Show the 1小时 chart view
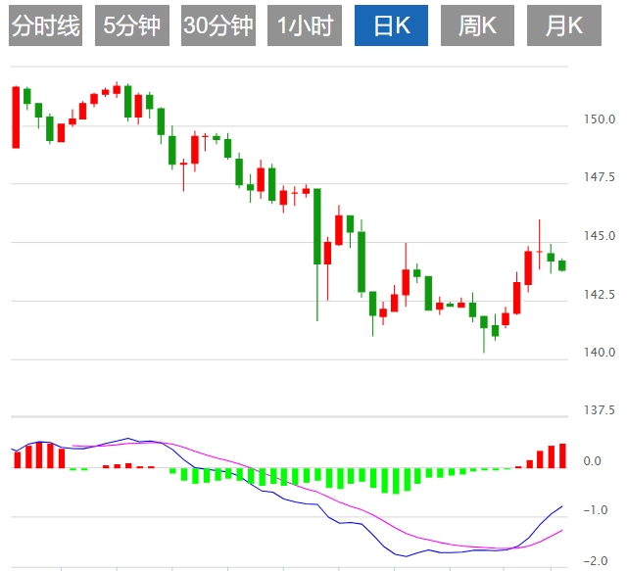This screenshot has width=627, height=571. [x=304, y=25]
